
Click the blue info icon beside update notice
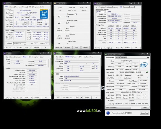tap(108, 113)
